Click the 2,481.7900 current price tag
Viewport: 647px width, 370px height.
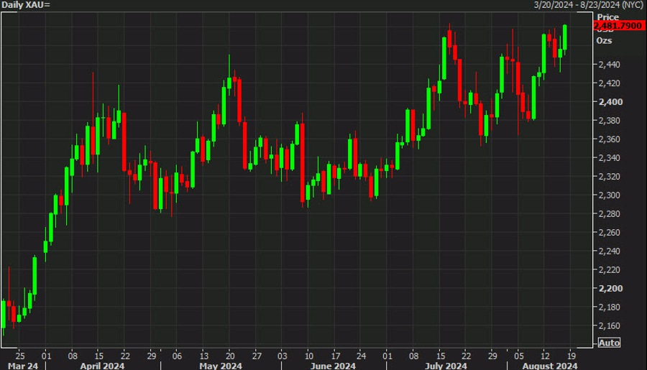point(618,26)
